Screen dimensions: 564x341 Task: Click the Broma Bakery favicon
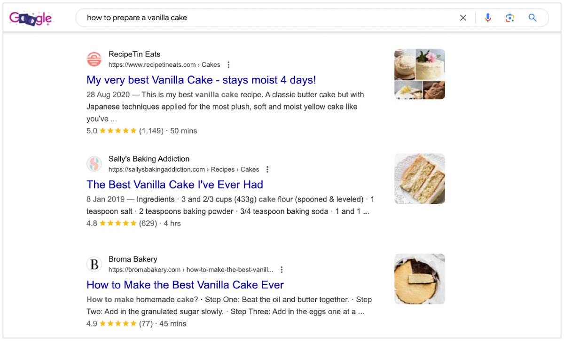click(x=94, y=264)
